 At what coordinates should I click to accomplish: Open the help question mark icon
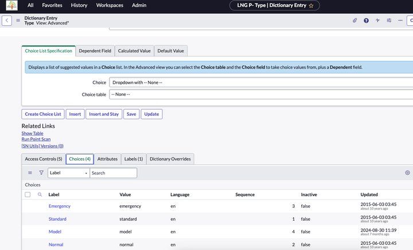click(x=366, y=20)
